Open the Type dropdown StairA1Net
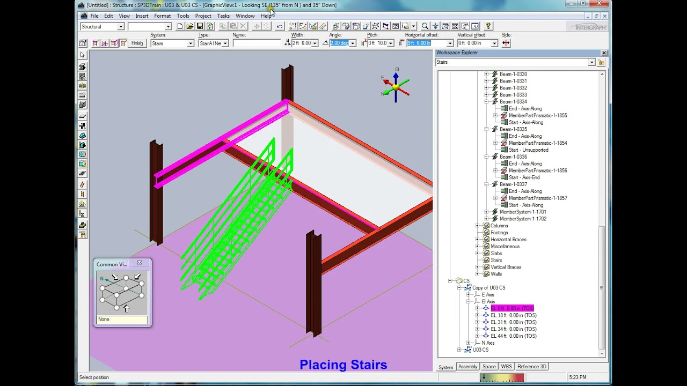This screenshot has height=386, width=687. (x=225, y=43)
